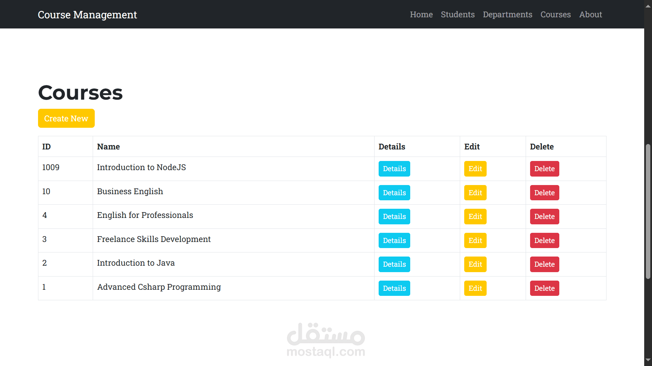Select Courses in the navbar

pos(556,15)
